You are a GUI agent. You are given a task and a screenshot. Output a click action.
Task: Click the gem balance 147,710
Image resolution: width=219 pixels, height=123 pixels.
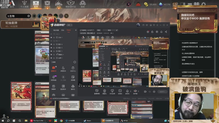[165, 4]
